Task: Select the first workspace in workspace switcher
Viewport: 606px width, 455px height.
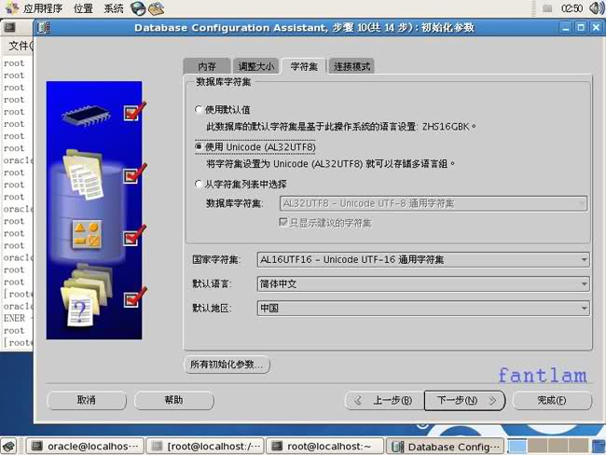Action: click(x=517, y=446)
